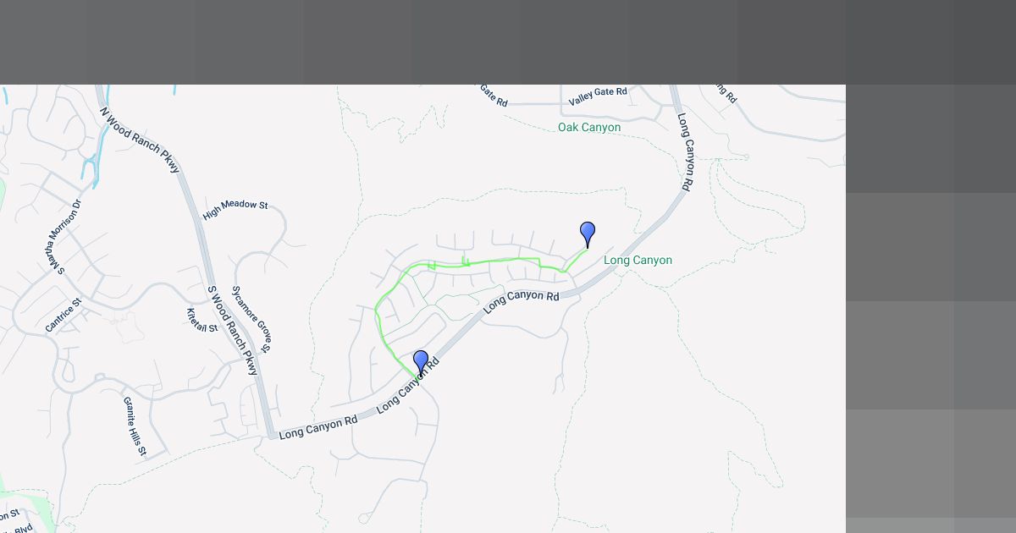Click the Granite Hills St label

click(x=135, y=426)
